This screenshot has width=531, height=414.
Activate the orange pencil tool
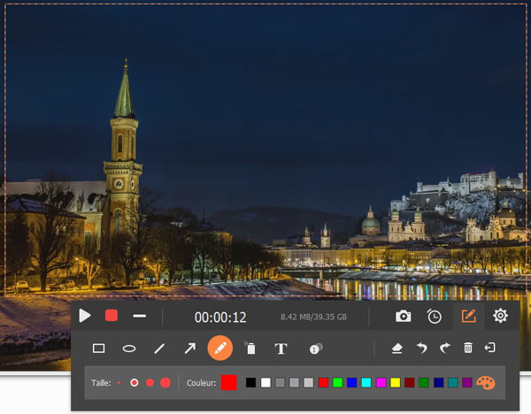click(220, 348)
